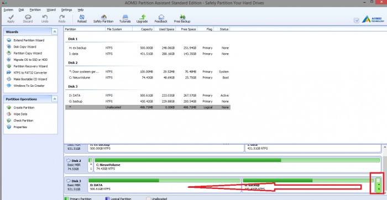Sort by the Flag column header

tap(205, 29)
